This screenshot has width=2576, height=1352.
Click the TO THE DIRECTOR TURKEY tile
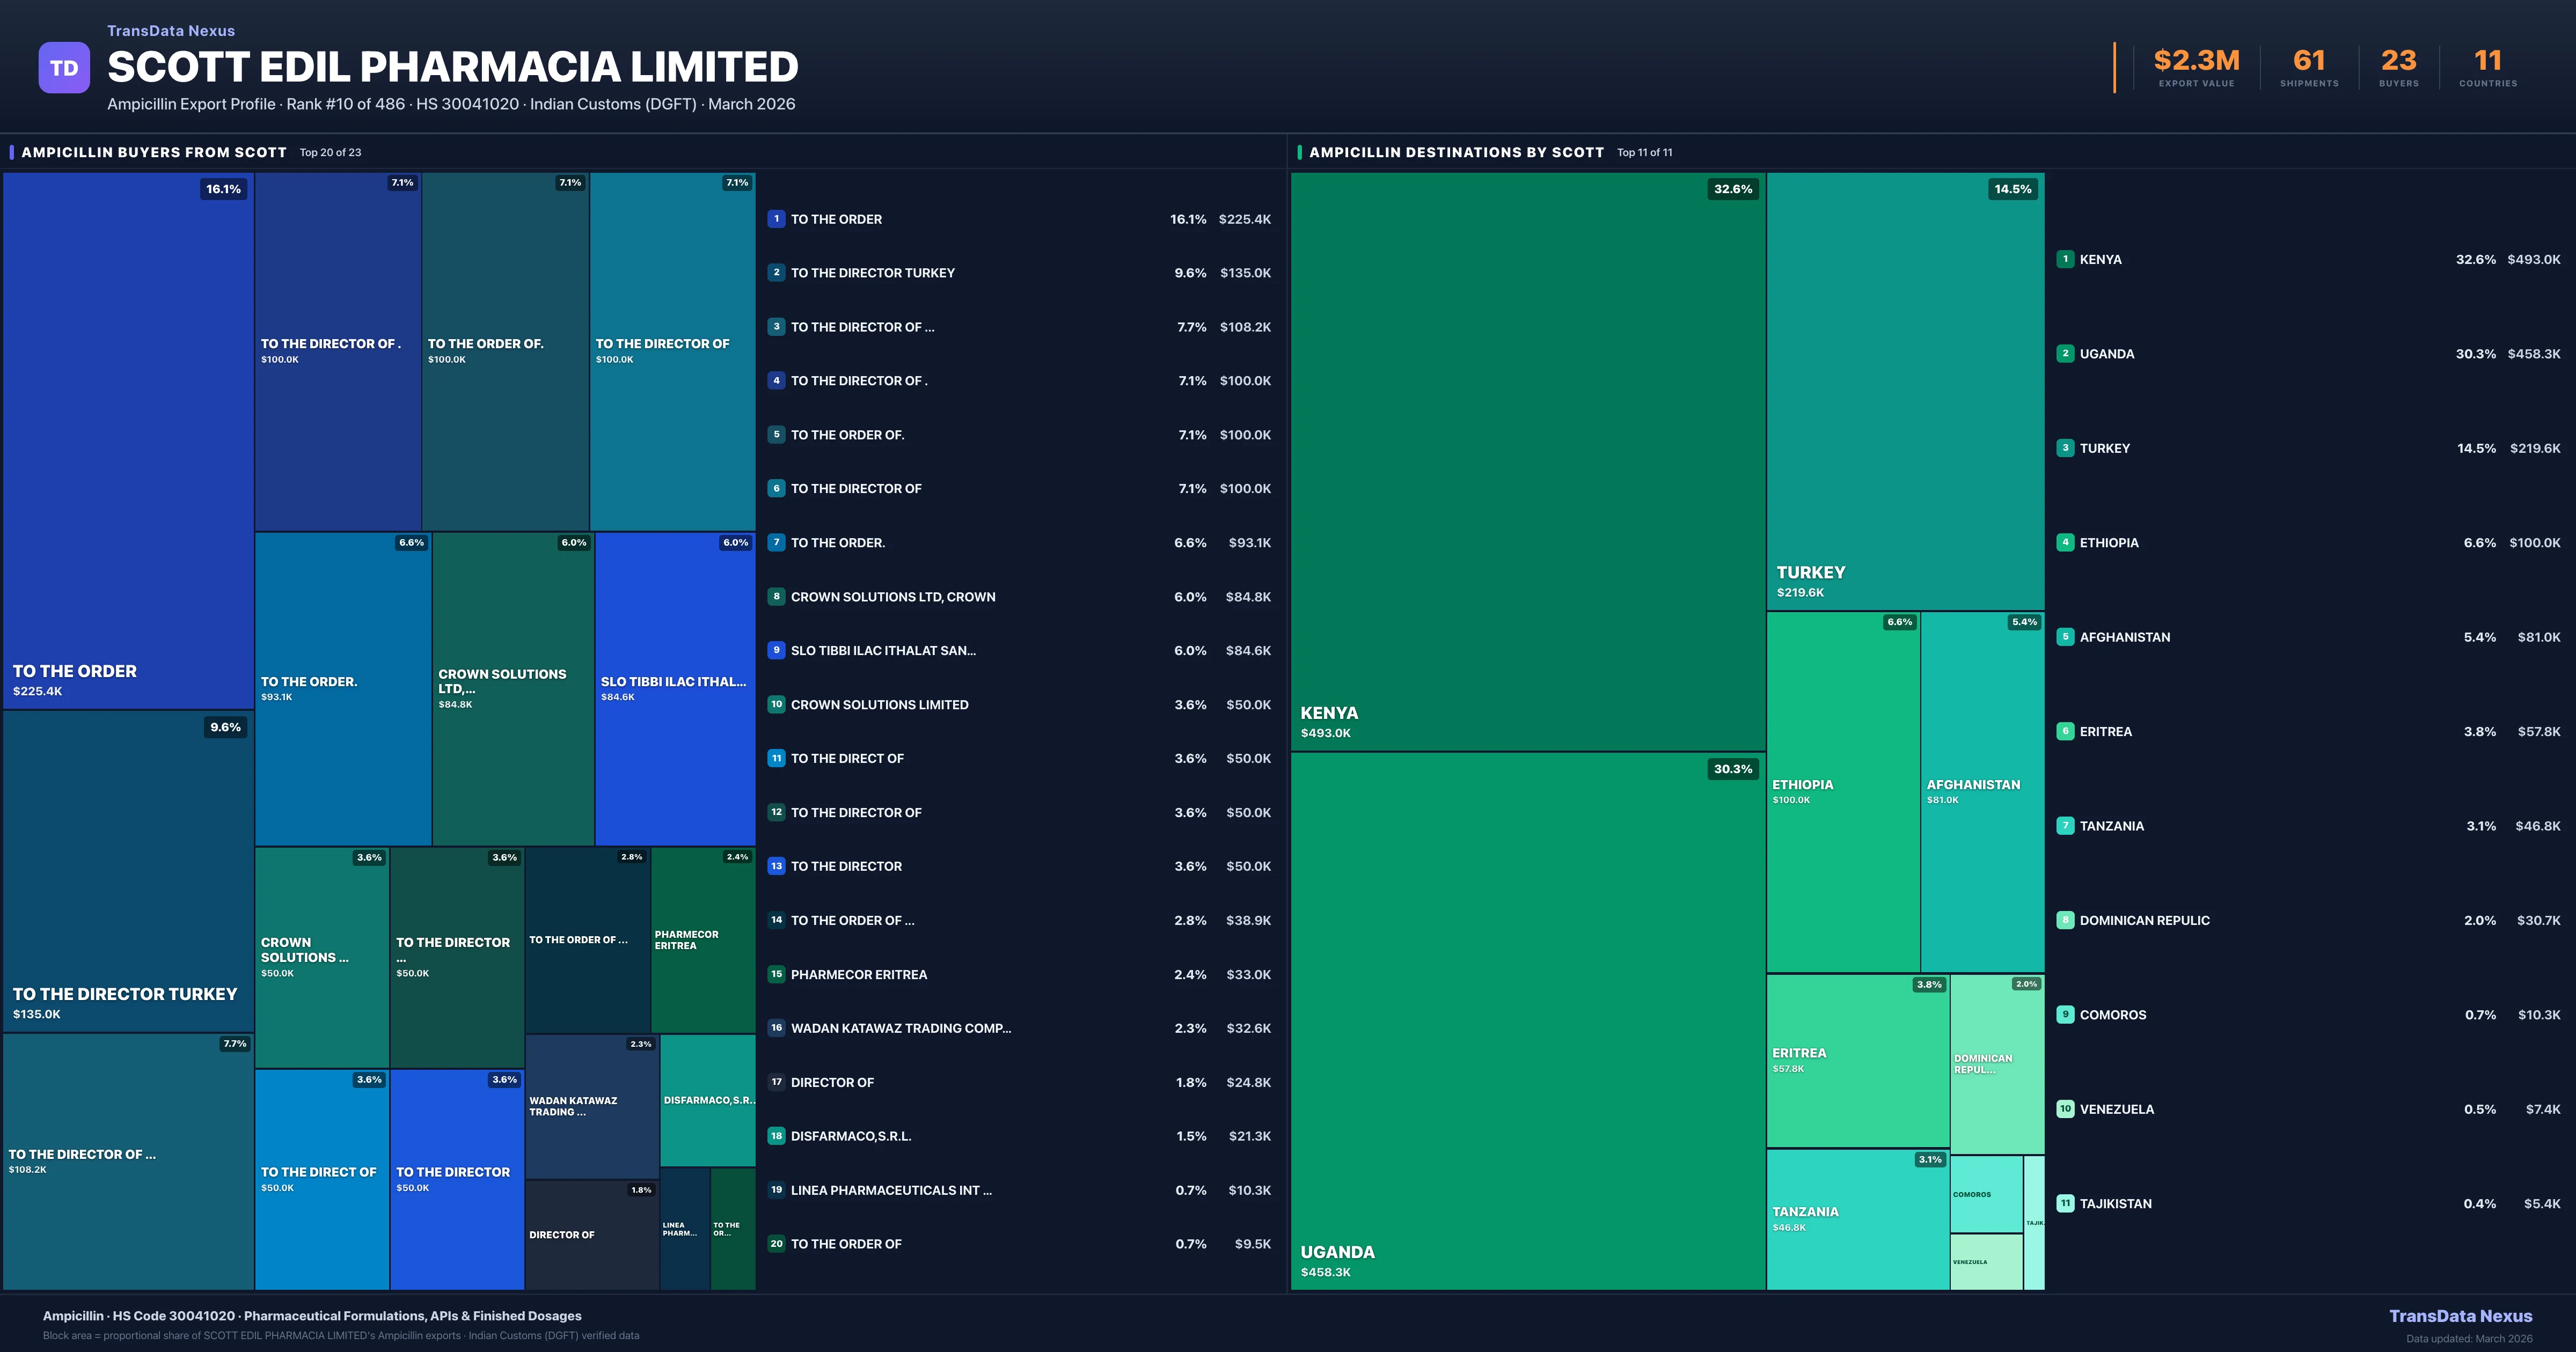(128, 870)
